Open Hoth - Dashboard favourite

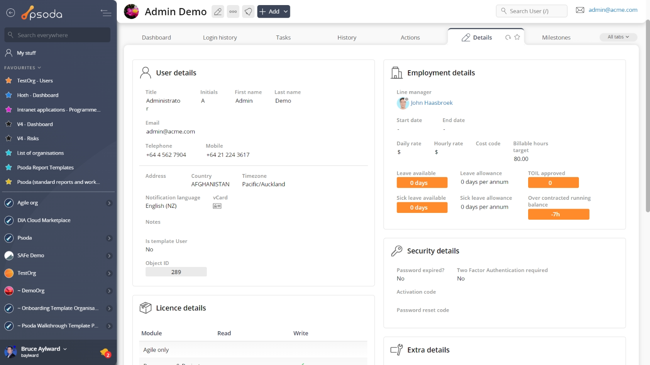click(x=38, y=95)
